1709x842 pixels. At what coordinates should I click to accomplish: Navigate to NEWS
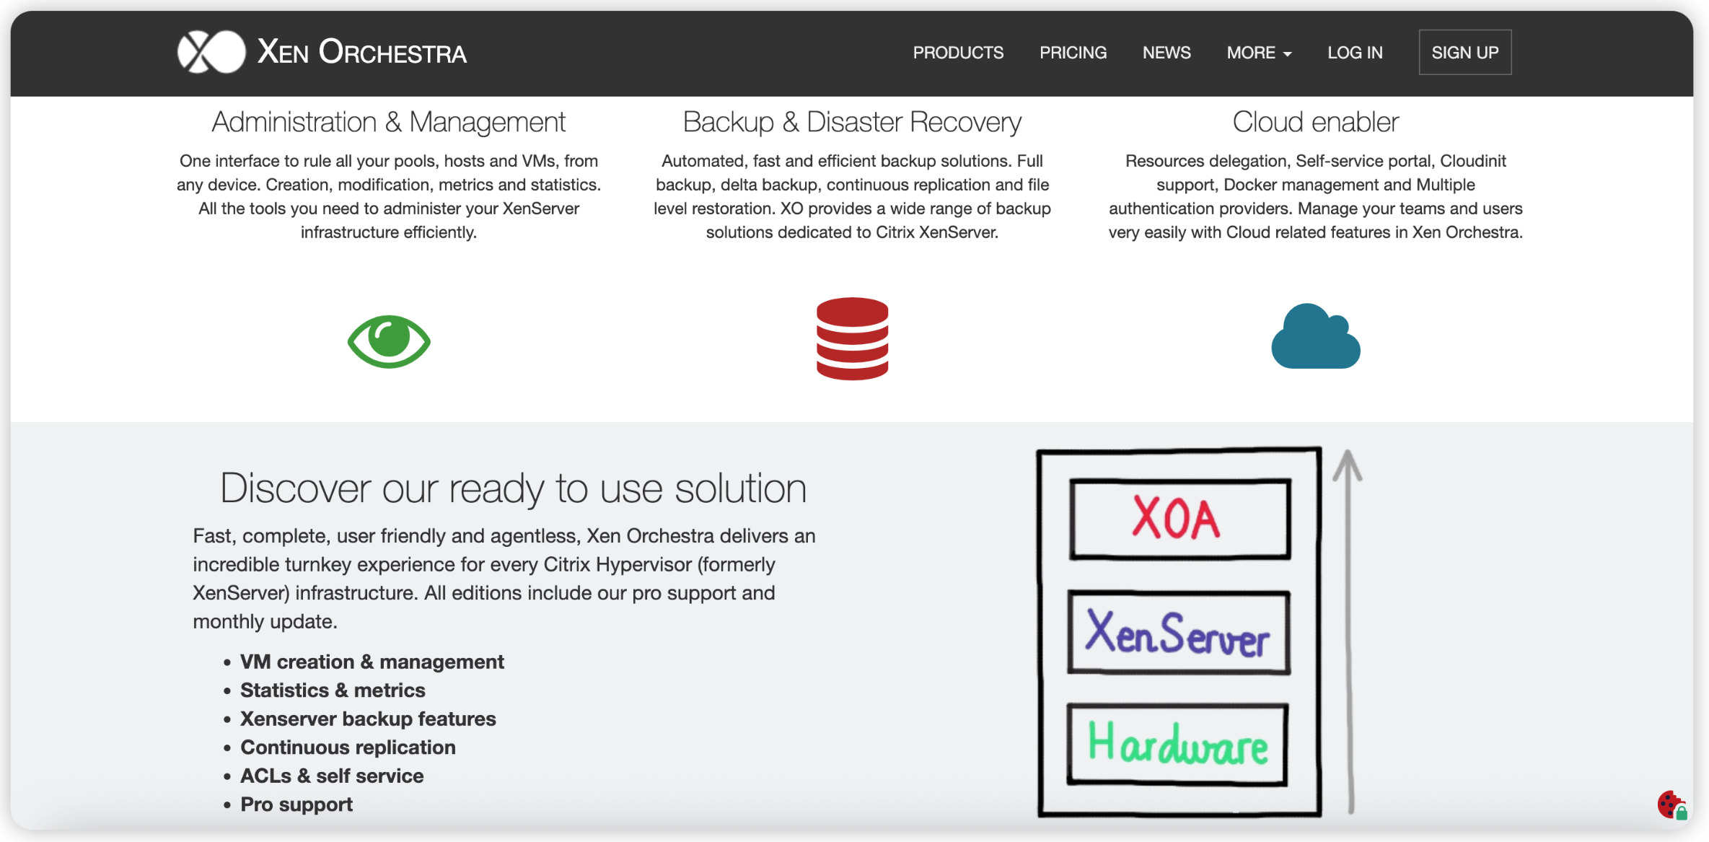pos(1167,53)
